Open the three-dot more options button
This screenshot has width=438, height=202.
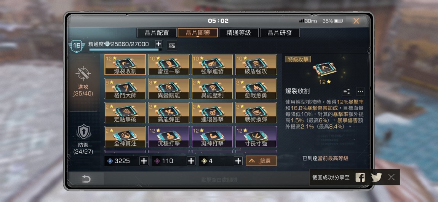coord(360,91)
